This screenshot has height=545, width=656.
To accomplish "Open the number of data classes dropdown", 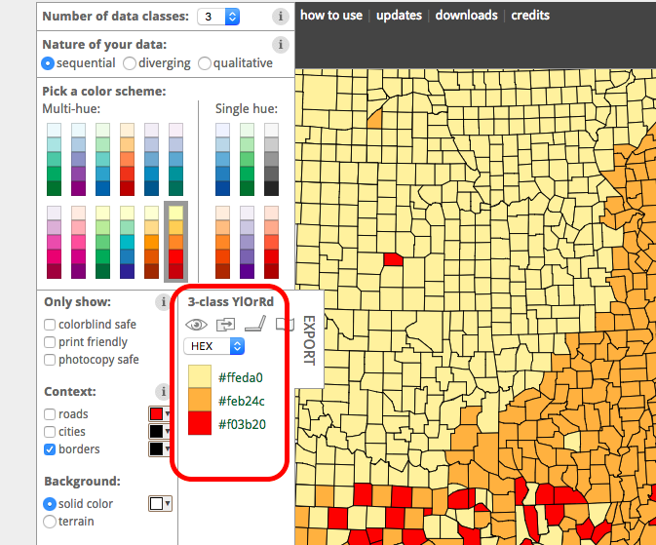I will pyautogui.click(x=218, y=17).
